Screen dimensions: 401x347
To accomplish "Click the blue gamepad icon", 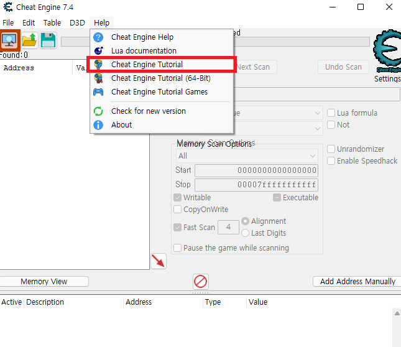I will pos(98,92).
